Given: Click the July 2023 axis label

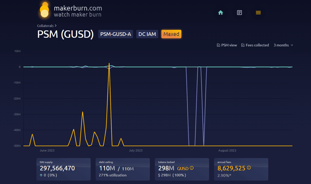Looking at the screenshot, I should pos(136,150).
